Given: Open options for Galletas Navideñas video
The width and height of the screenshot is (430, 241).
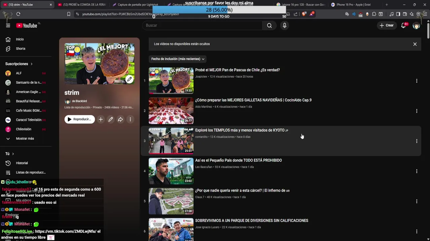Looking at the screenshot, I should pos(417,111).
